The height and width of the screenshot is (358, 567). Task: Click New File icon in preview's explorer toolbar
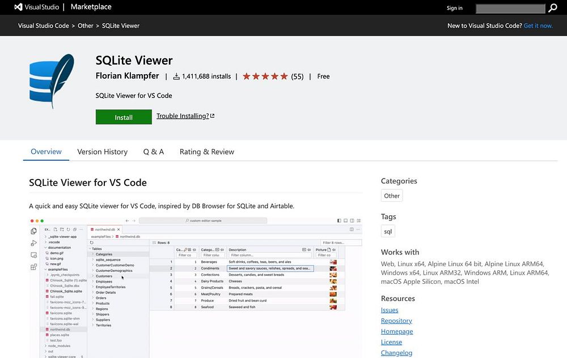point(56,229)
